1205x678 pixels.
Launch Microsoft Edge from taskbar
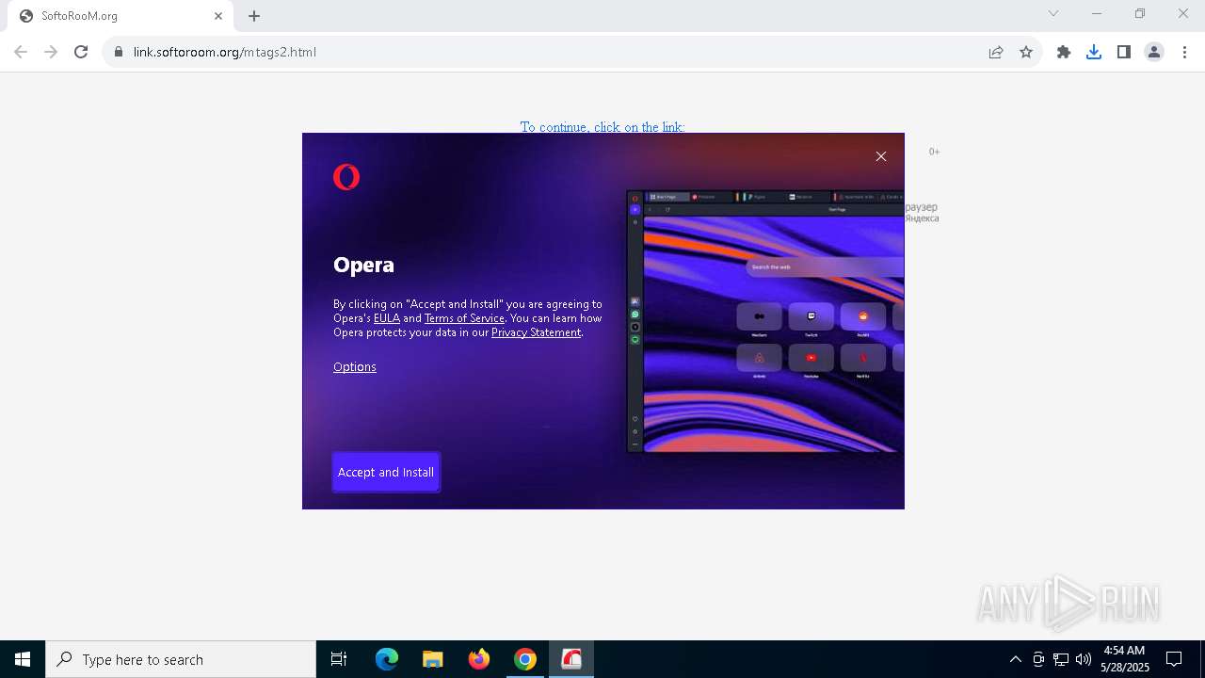[x=387, y=659]
